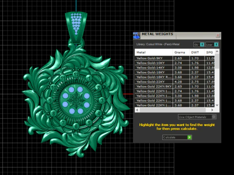Click the Calculate button
The image size is (234, 175).
177,137
